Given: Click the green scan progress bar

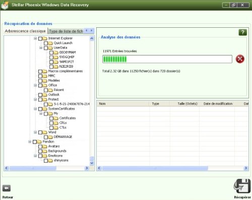Looking at the screenshot, I should tap(167, 59).
